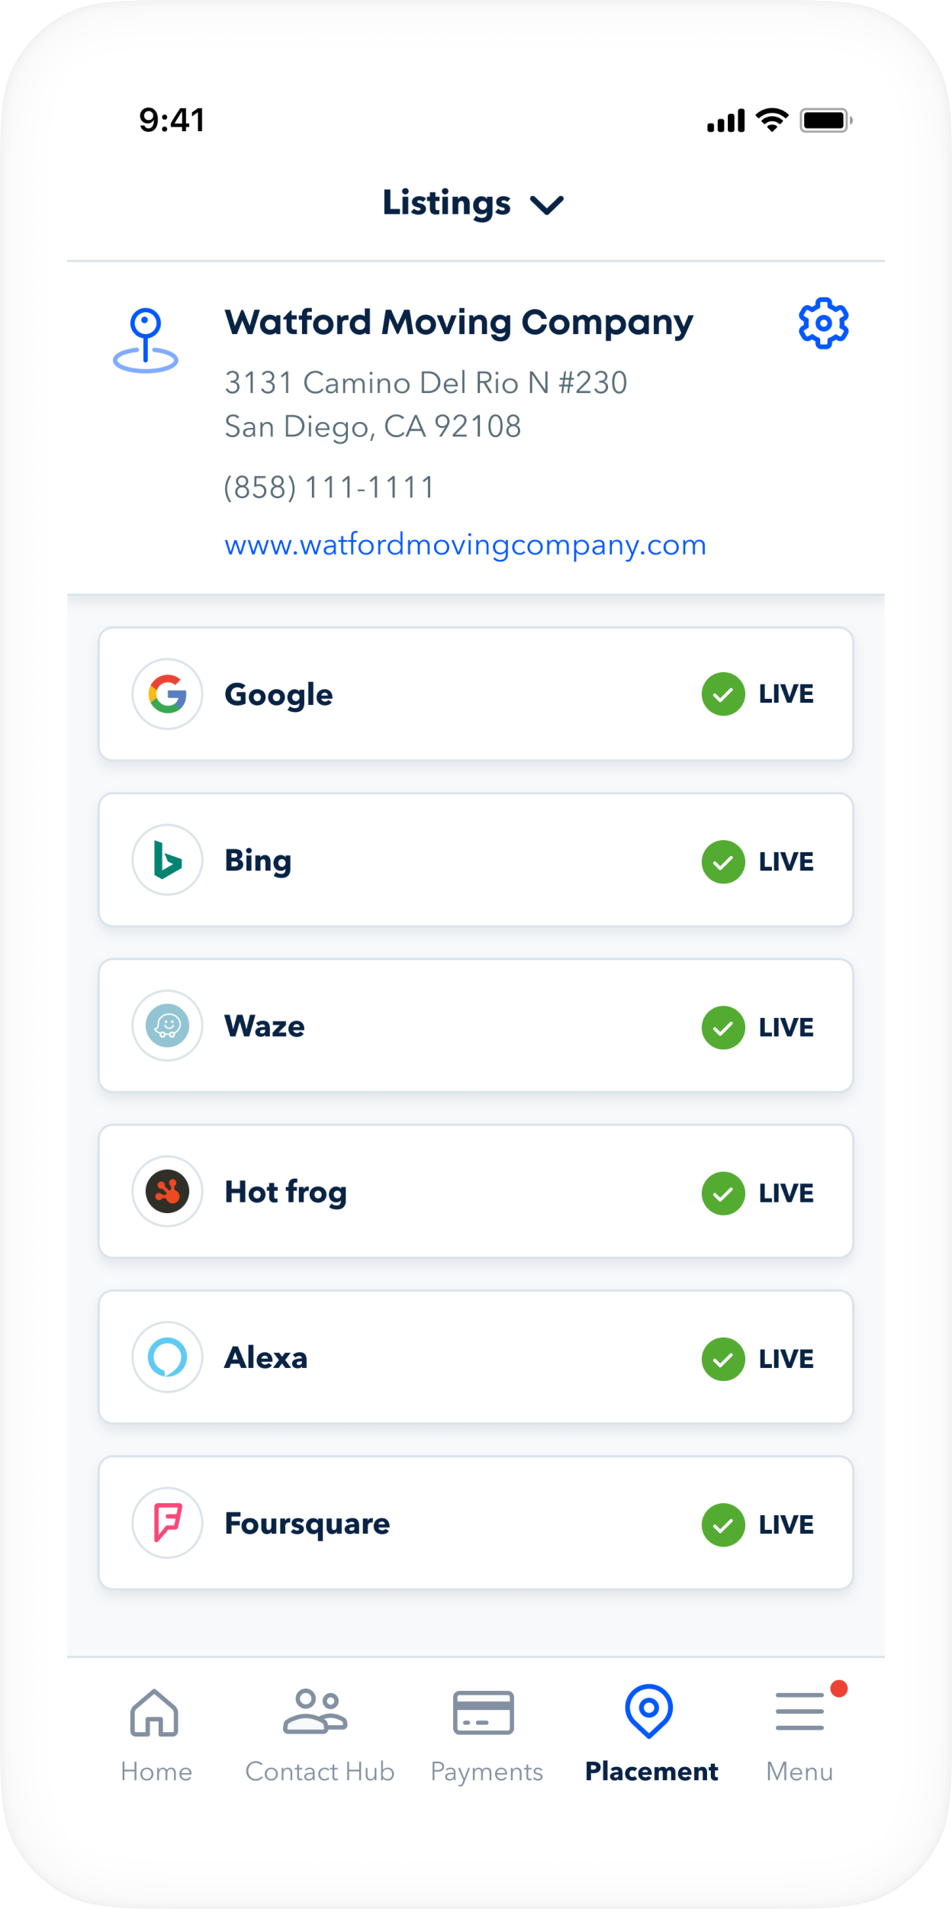Tap the Waze logo icon
The height and width of the screenshot is (1909, 952).
coord(168,1025)
